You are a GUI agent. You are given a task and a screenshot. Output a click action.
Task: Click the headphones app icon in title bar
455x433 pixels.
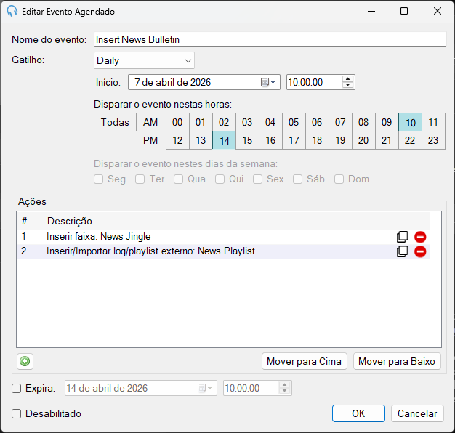[12, 12]
